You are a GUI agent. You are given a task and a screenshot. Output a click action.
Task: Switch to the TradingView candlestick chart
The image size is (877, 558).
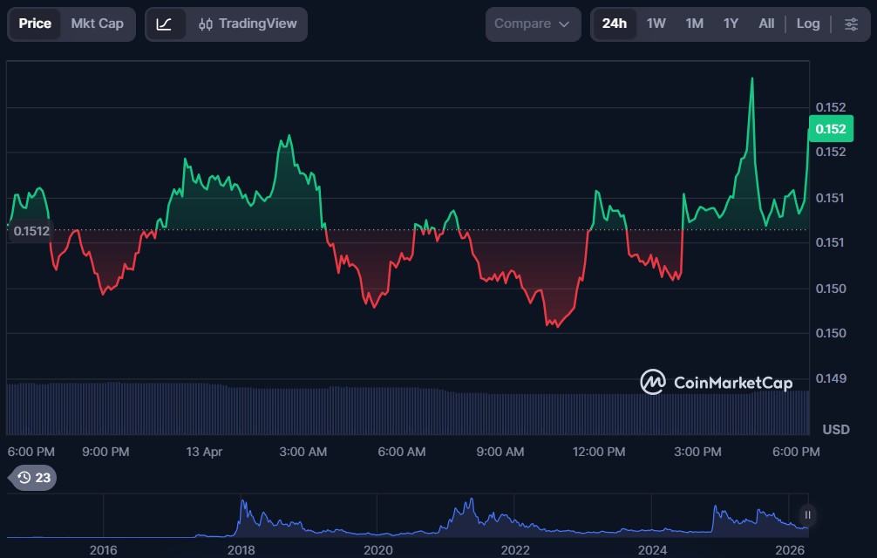point(248,24)
